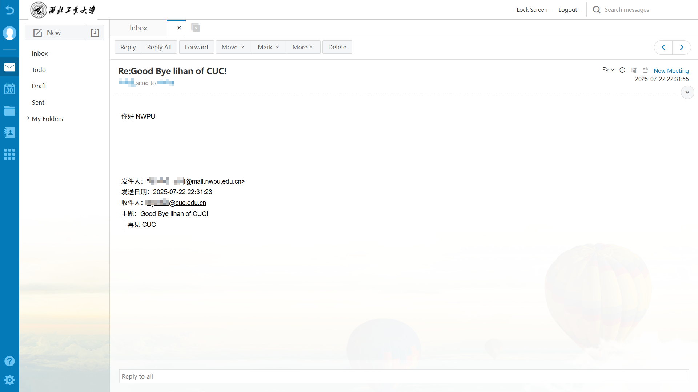Open settings gear in left sidebar
Screen dimensions: 698x392
[9, 380]
